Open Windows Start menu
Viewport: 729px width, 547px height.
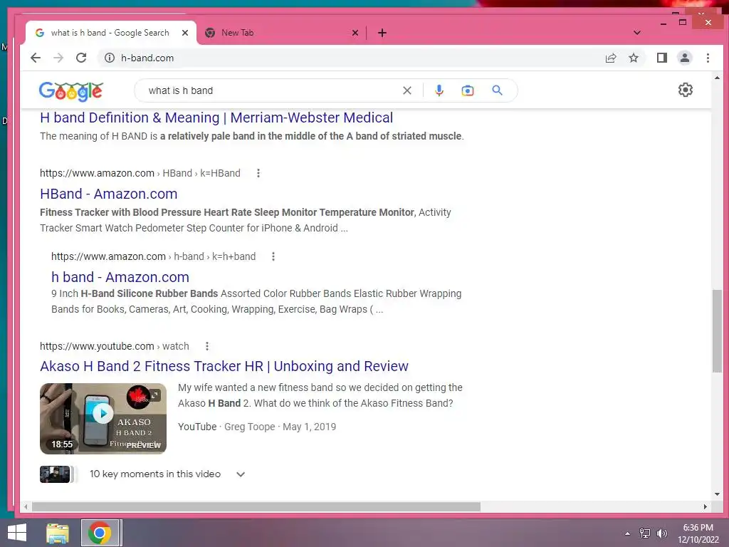click(x=17, y=533)
